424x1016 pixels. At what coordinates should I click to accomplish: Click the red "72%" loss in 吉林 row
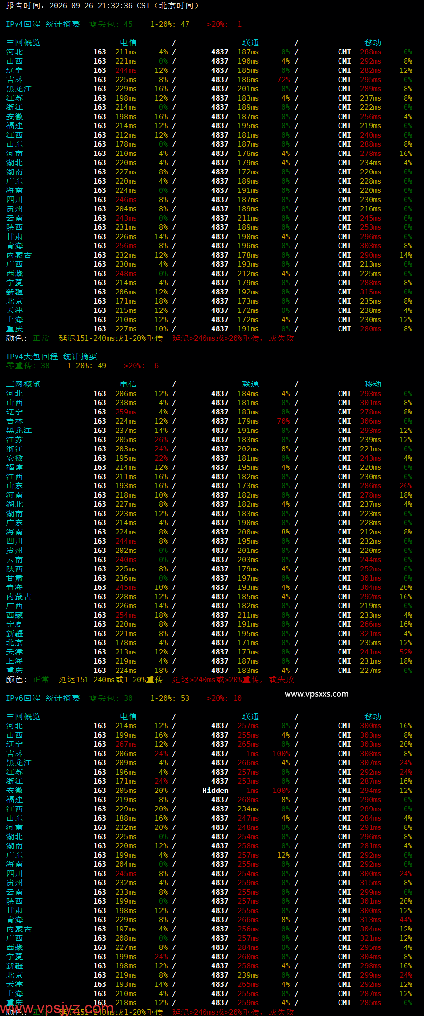pyautogui.click(x=284, y=80)
